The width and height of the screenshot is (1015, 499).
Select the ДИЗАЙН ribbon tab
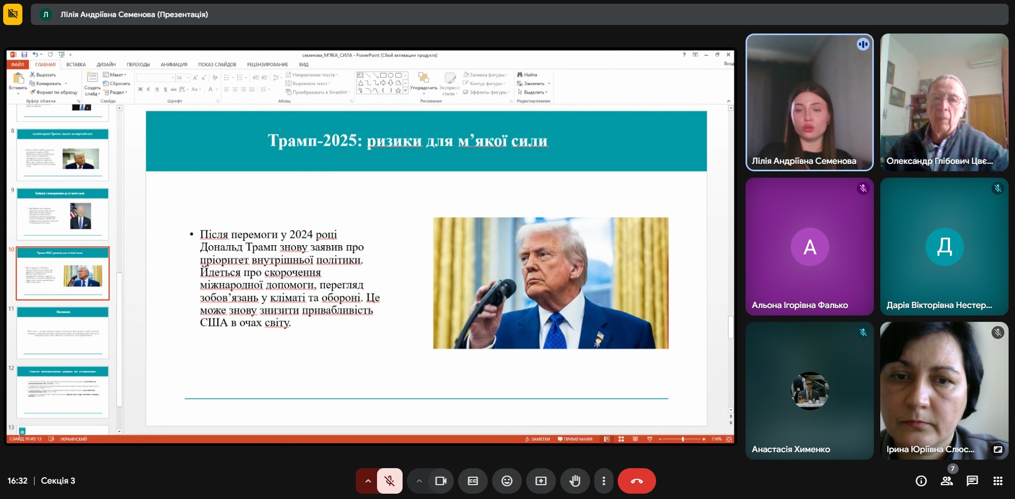(106, 64)
